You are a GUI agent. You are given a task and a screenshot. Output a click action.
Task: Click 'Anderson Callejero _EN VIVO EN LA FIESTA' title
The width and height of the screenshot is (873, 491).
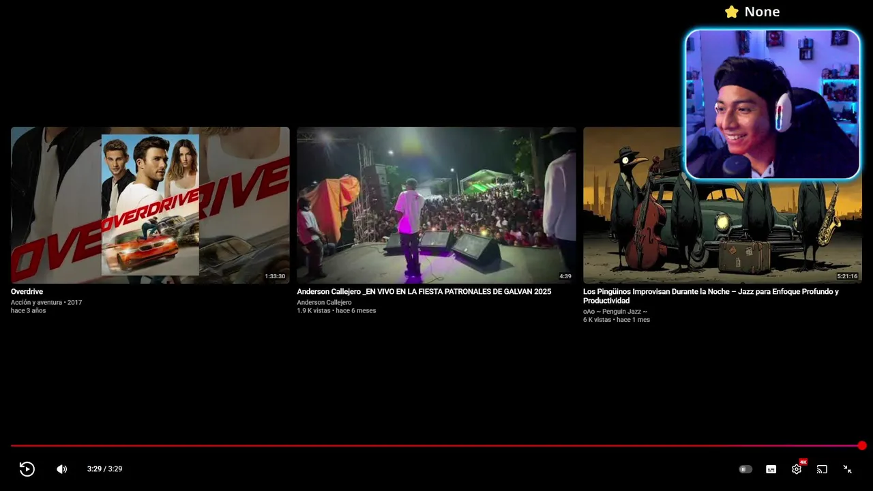tap(424, 291)
